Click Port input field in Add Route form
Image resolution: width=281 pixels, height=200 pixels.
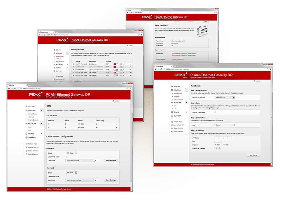tap(218, 141)
